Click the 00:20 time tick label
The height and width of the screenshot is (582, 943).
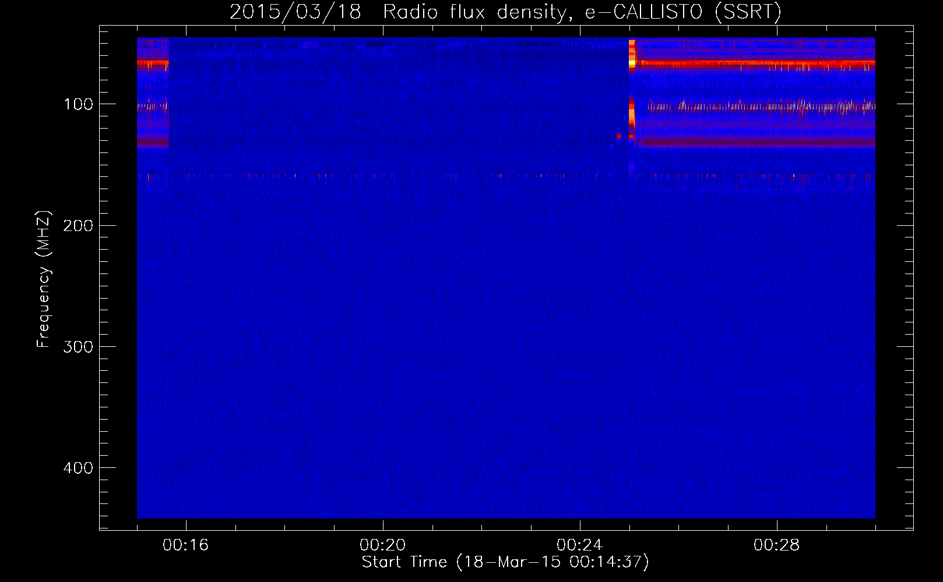pyautogui.click(x=383, y=545)
